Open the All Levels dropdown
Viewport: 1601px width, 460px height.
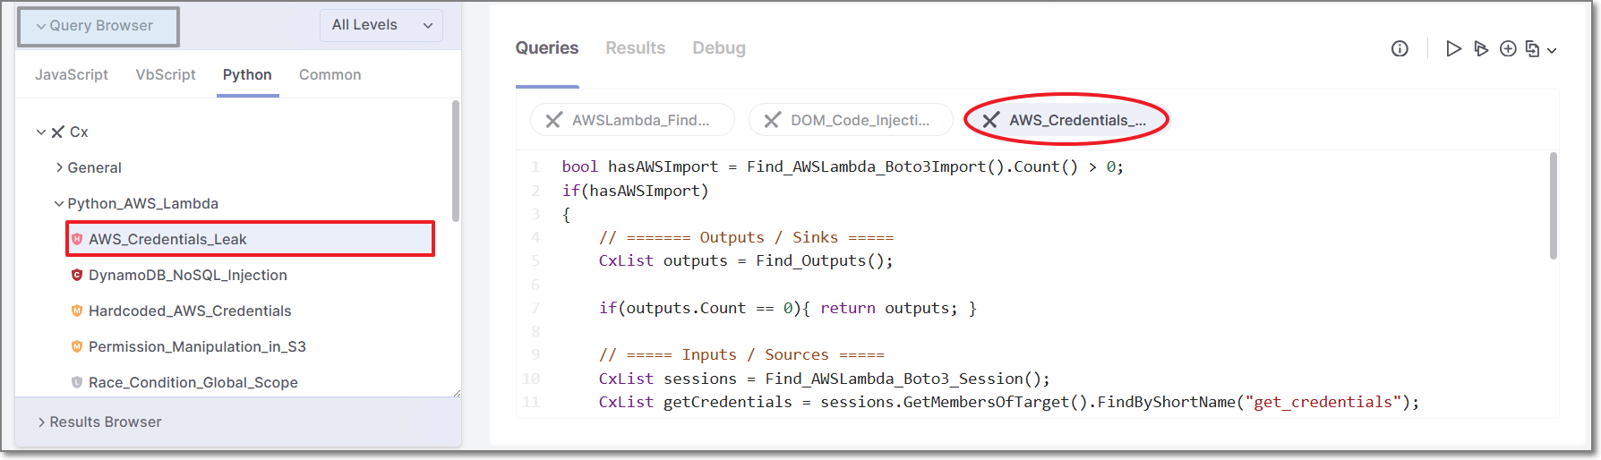click(381, 25)
